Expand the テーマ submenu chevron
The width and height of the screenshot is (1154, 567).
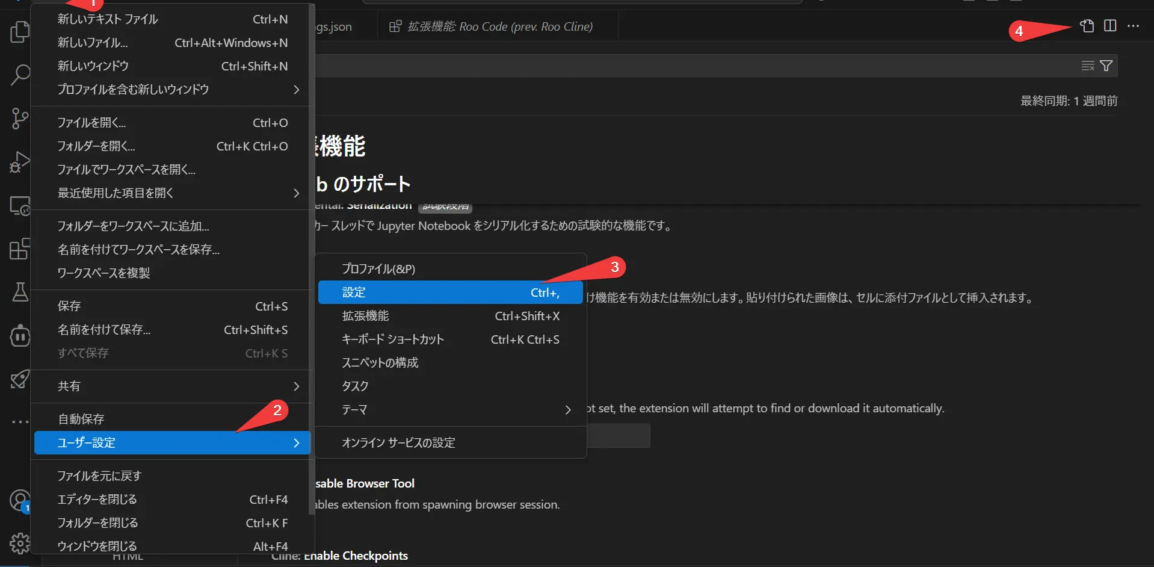coord(567,410)
